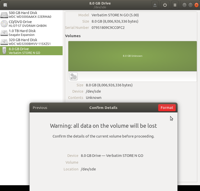Click the /dev/sde device value in volume details
Viewport: 200px width, 191px height.
(x=93, y=91)
